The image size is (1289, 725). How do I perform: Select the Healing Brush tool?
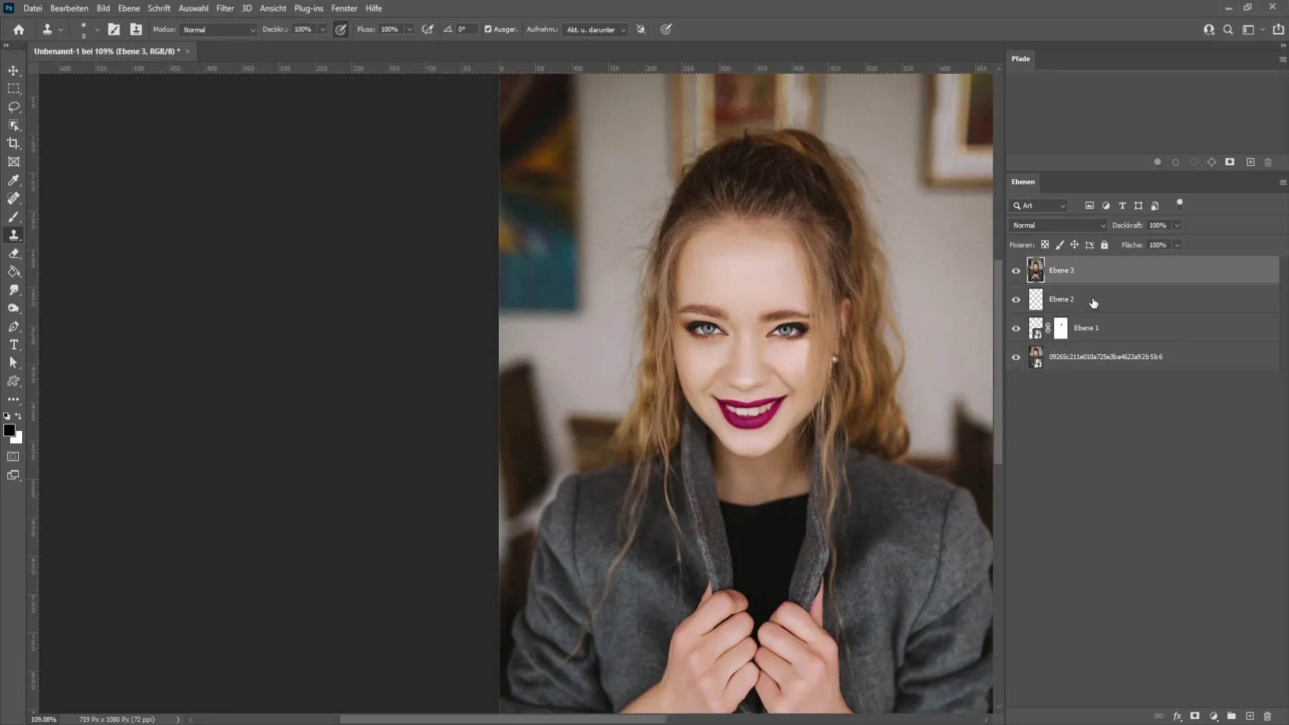(13, 198)
